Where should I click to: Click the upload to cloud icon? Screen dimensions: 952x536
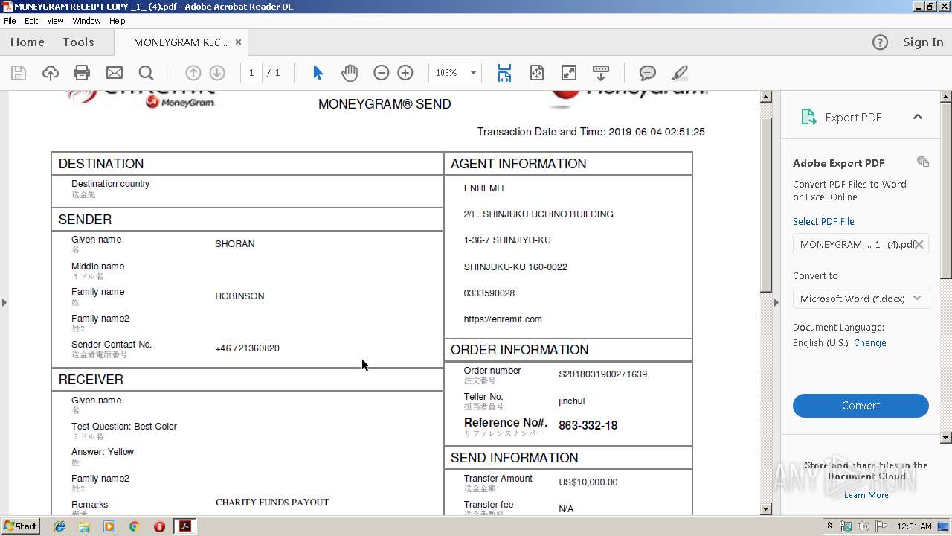pos(50,73)
